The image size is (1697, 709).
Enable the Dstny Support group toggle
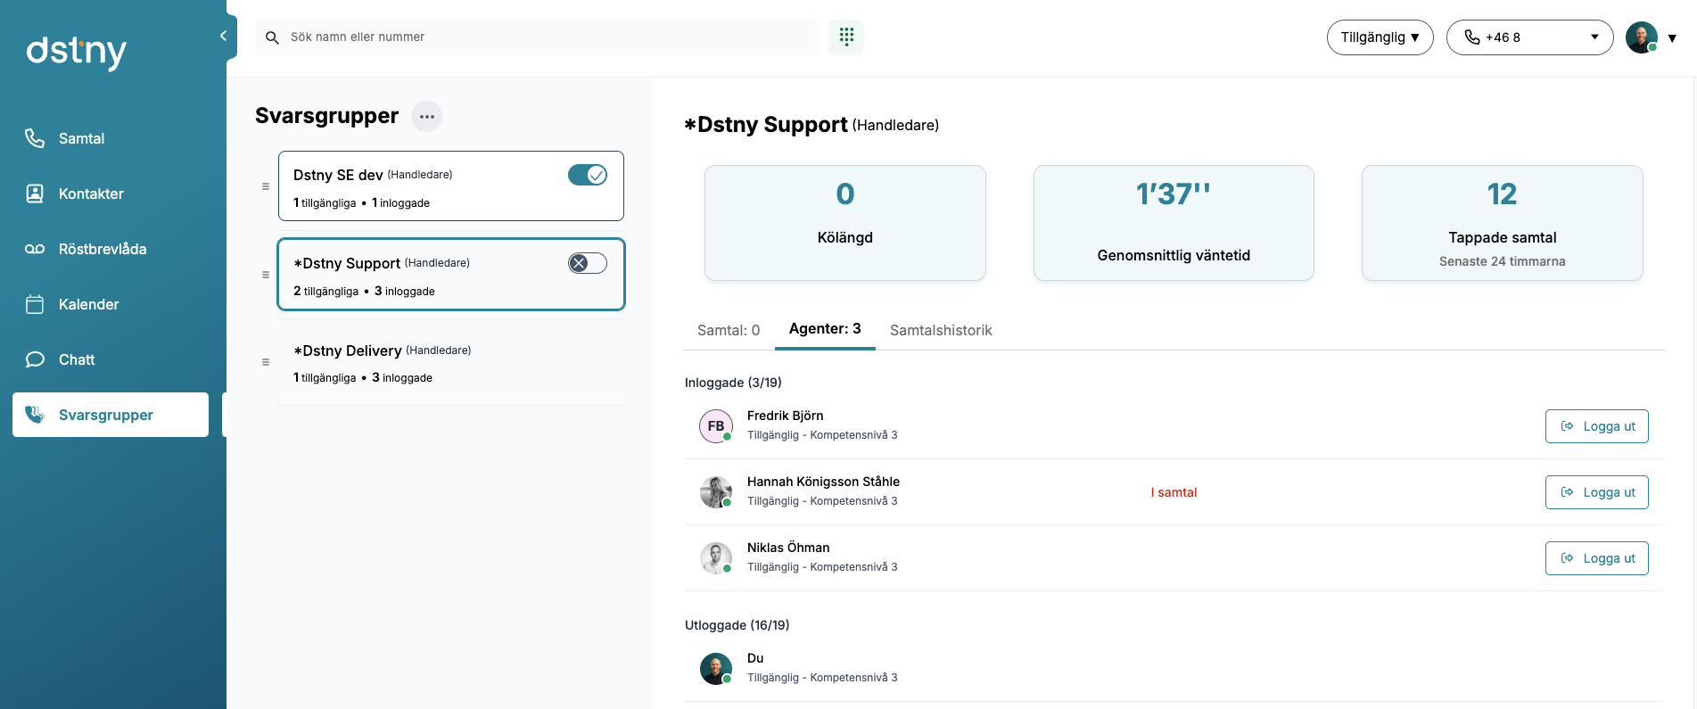(587, 263)
